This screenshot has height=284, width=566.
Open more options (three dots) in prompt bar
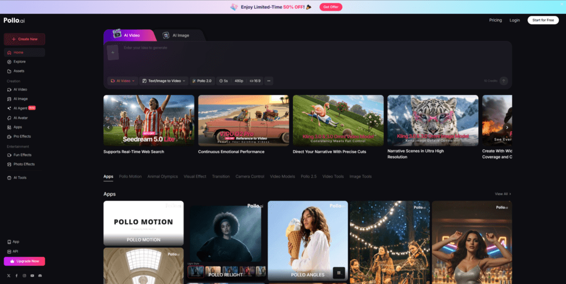click(x=269, y=81)
